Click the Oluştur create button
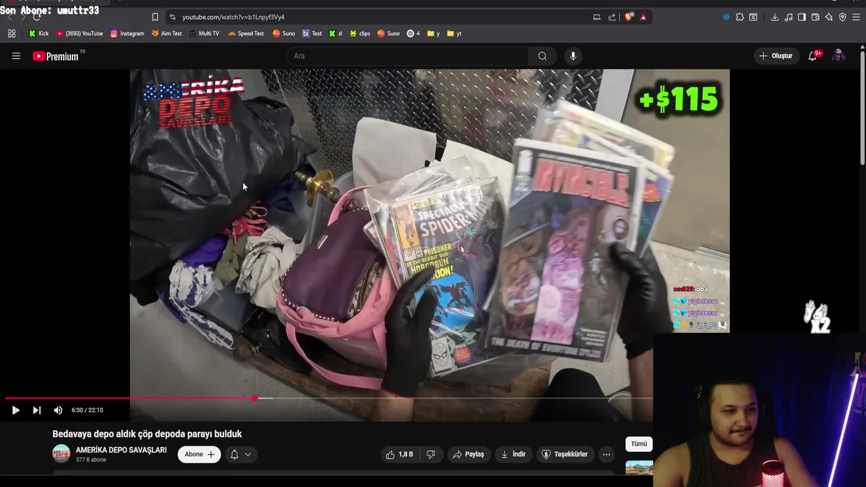The image size is (866, 487). (775, 56)
